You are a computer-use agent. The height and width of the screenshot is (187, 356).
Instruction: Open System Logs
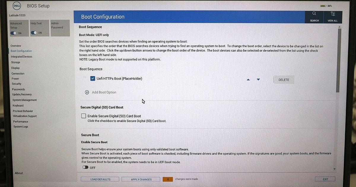click(21, 127)
